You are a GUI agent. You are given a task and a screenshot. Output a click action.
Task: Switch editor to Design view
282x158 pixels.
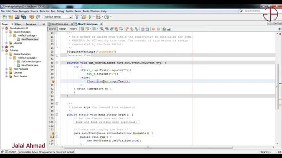click(63, 29)
